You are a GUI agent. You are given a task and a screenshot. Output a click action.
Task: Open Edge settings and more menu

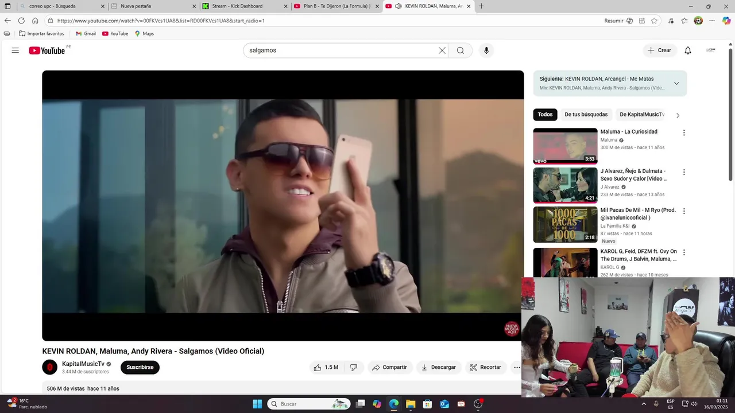[712, 21]
